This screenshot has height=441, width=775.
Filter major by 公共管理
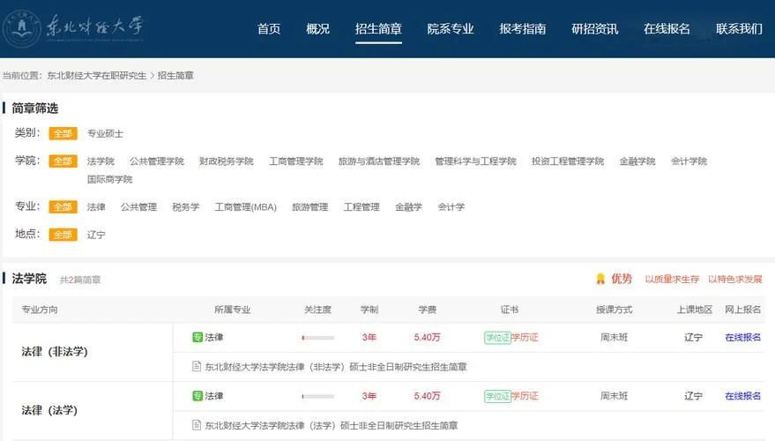[x=139, y=206]
